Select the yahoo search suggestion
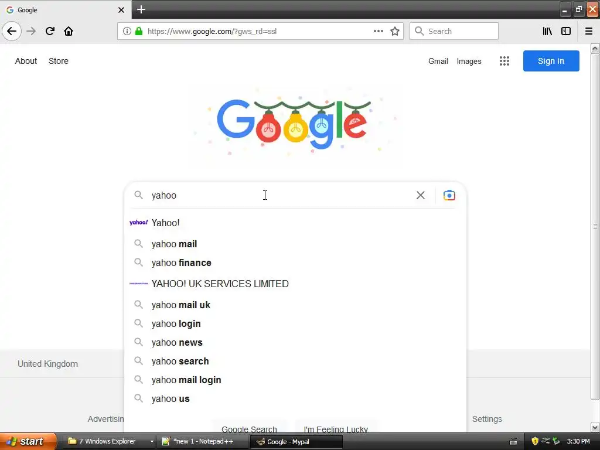The image size is (600, 450). [295, 361]
